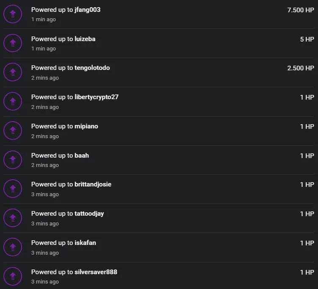Click the power-up icon beside jfang003

coord(13,14)
